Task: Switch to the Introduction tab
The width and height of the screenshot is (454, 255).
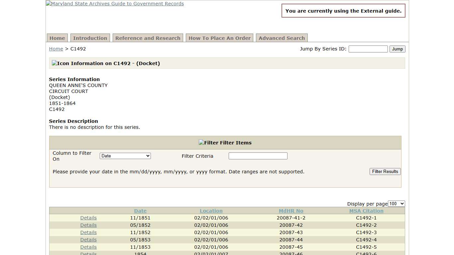Action: pos(90,38)
